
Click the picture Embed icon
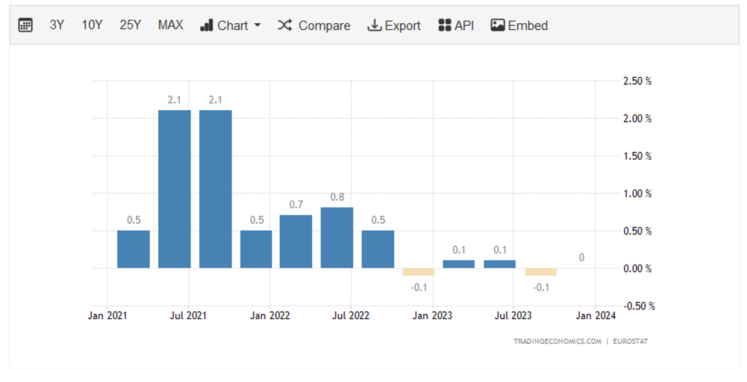click(x=498, y=25)
